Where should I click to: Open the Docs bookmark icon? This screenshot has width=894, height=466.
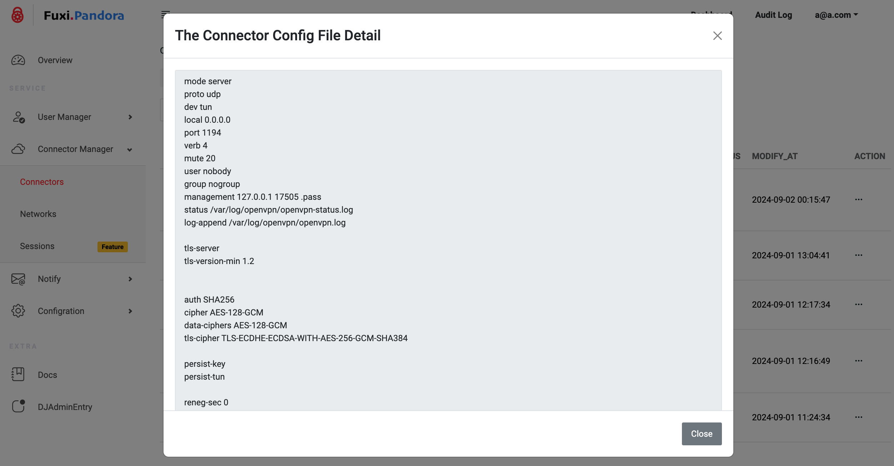click(x=18, y=375)
